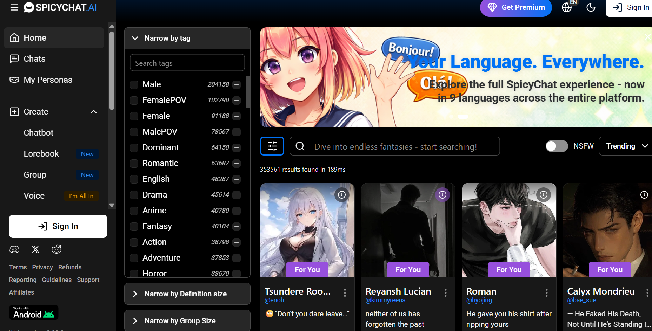
Task: Open My Personas
Action: click(47, 80)
